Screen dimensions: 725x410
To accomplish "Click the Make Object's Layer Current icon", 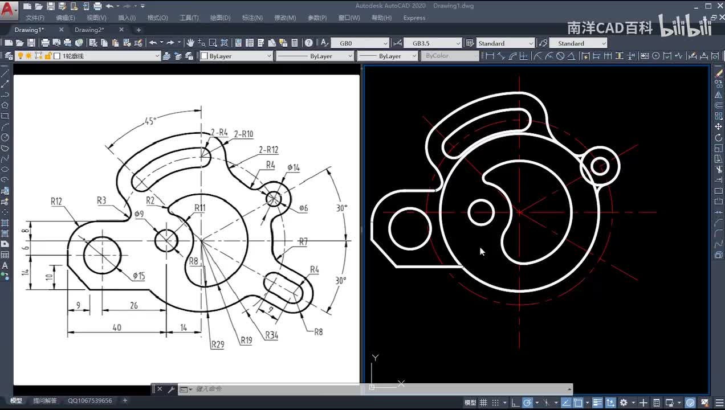I will [167, 56].
